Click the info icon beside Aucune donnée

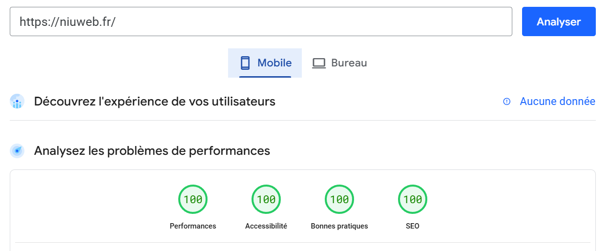(507, 102)
